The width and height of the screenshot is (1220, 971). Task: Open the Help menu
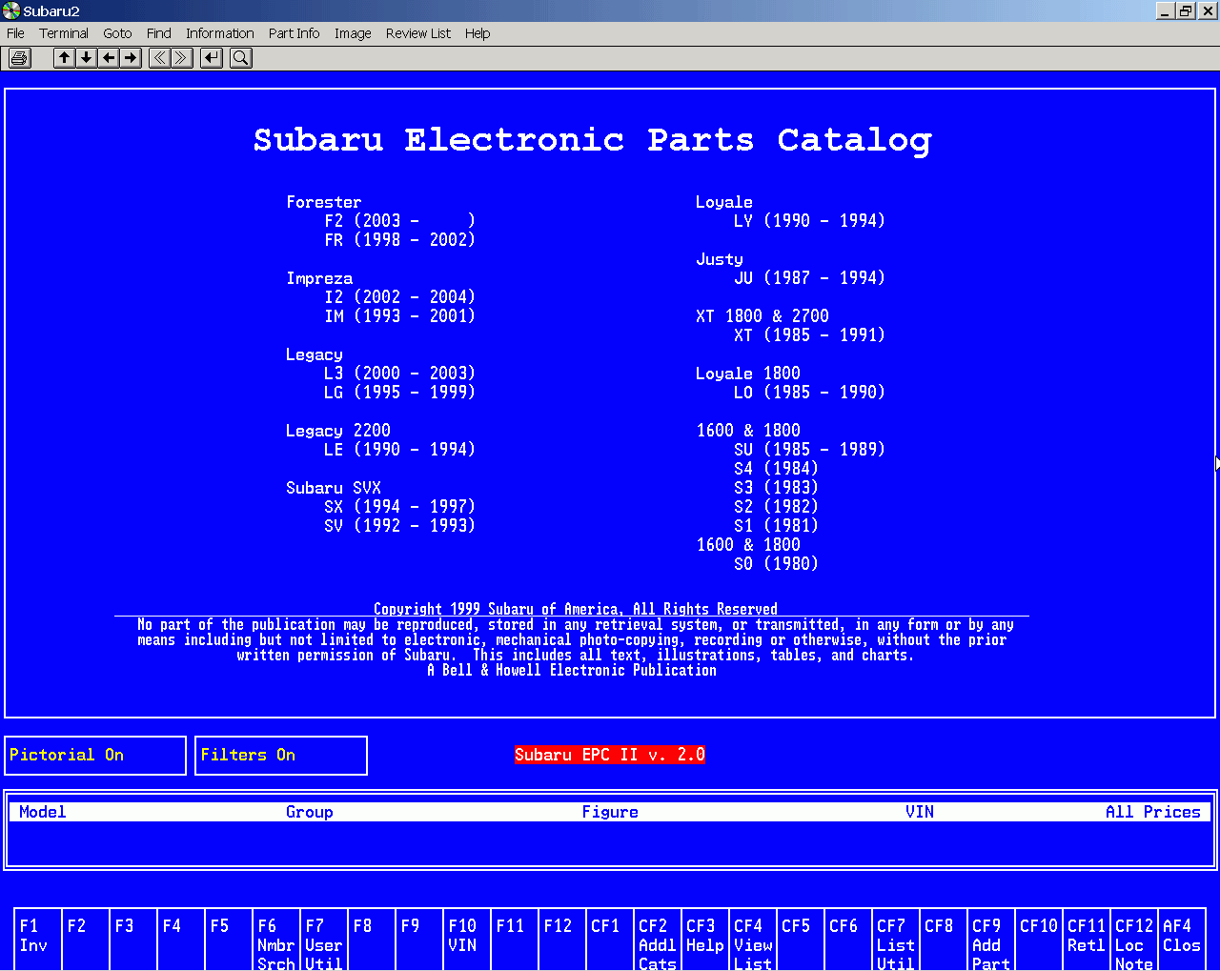pyautogui.click(x=478, y=33)
